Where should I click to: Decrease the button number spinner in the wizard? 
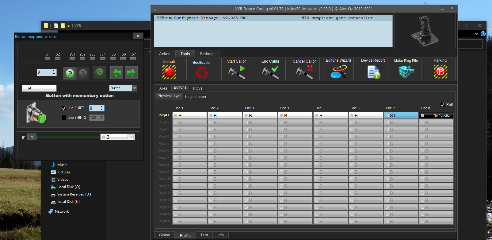[x=54, y=74]
